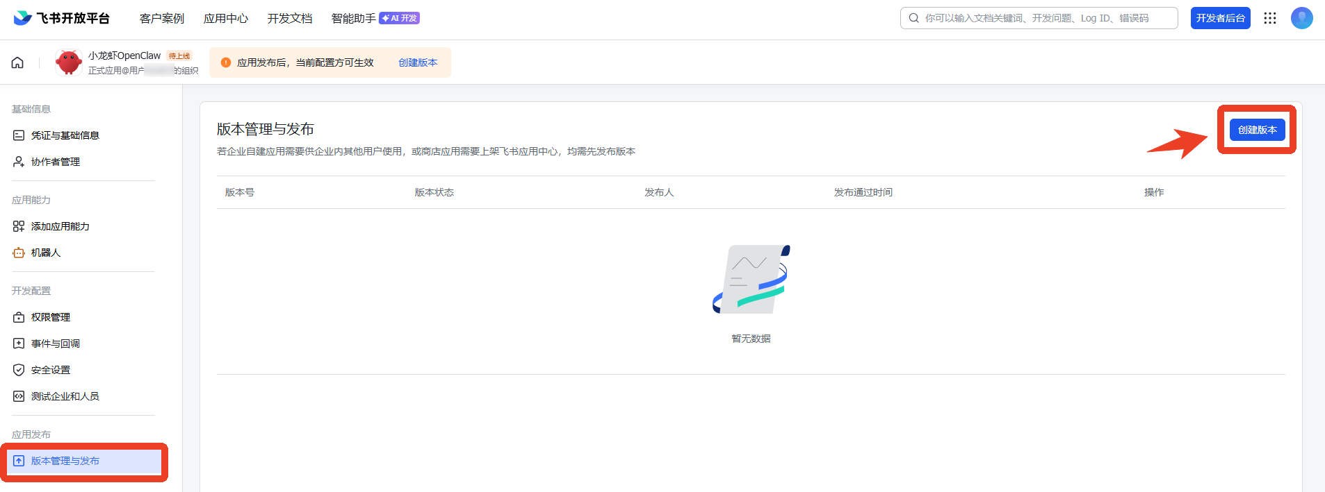Viewport: 1325px width, 492px height.
Task: Go to 协作者管理 in the sidebar
Action: tap(55, 162)
